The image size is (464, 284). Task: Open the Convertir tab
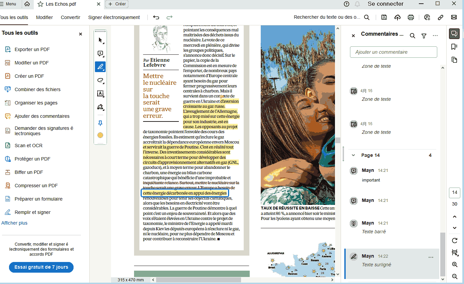point(71,17)
